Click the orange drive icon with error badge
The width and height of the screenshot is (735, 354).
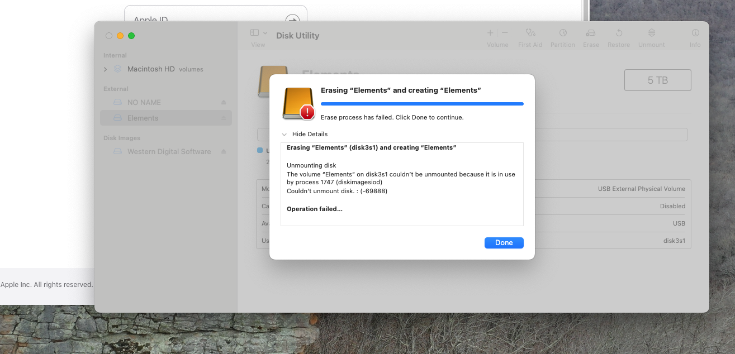pos(298,104)
